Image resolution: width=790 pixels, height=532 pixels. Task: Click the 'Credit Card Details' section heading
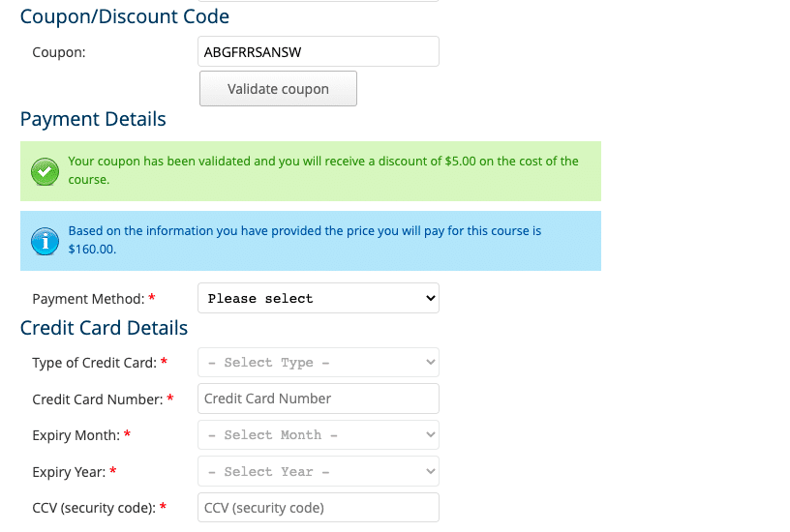[104, 328]
